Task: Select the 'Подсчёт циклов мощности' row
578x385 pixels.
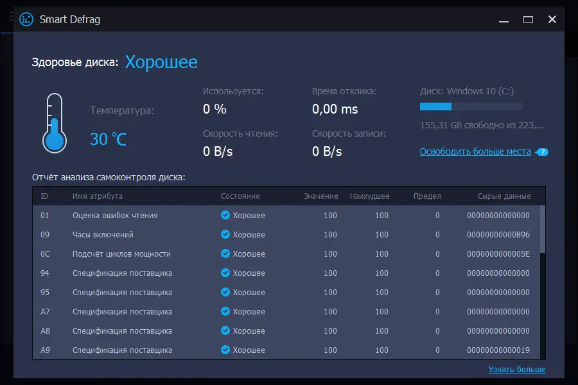Action: pos(121,254)
